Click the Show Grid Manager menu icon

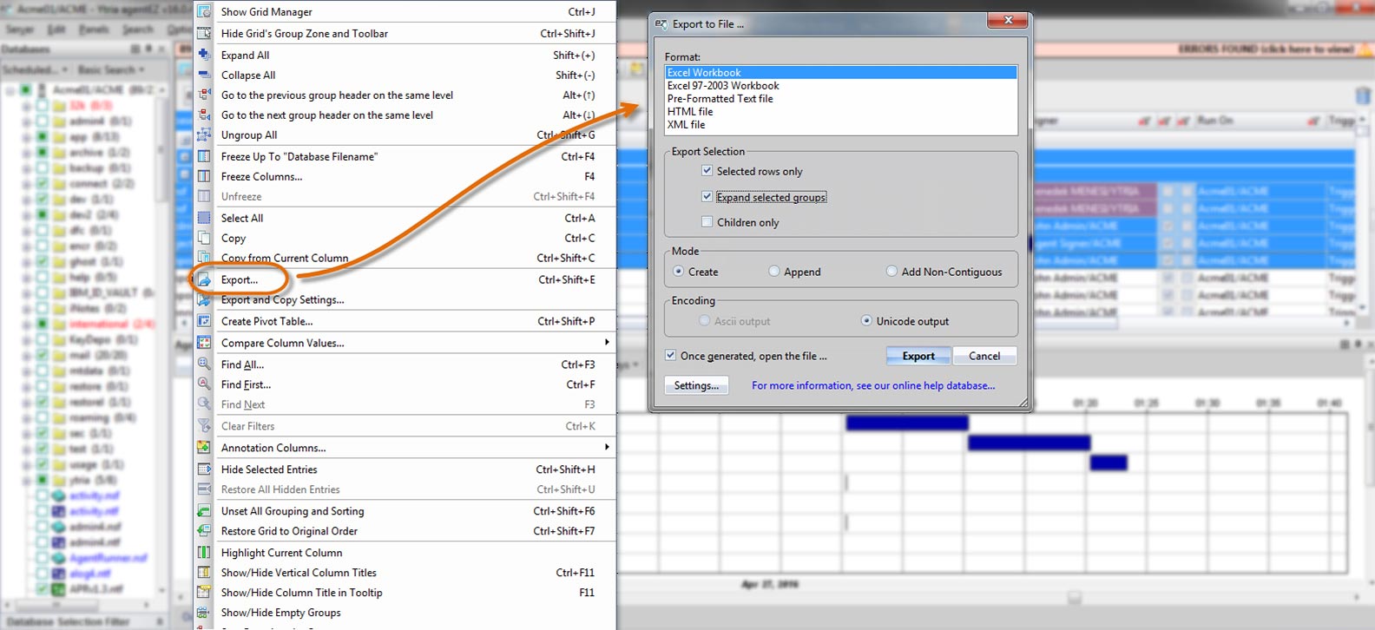pyautogui.click(x=204, y=11)
